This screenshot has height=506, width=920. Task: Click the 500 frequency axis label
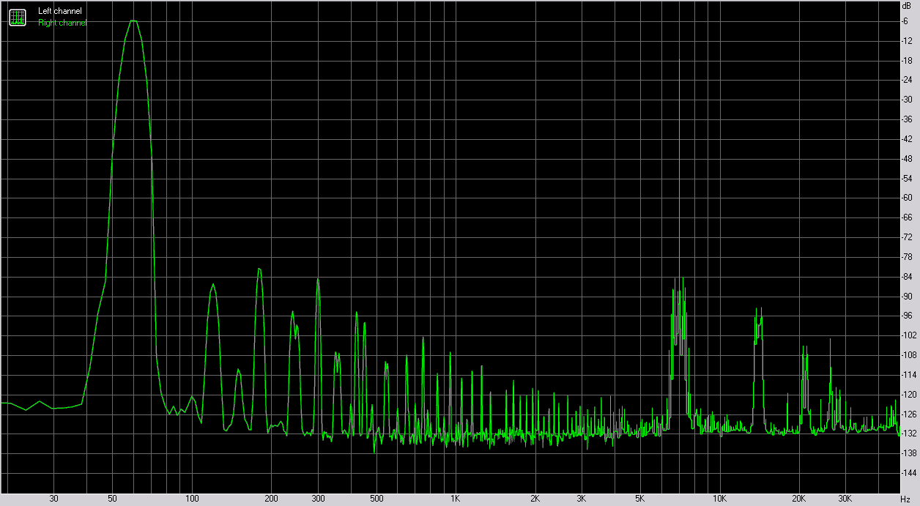point(376,499)
